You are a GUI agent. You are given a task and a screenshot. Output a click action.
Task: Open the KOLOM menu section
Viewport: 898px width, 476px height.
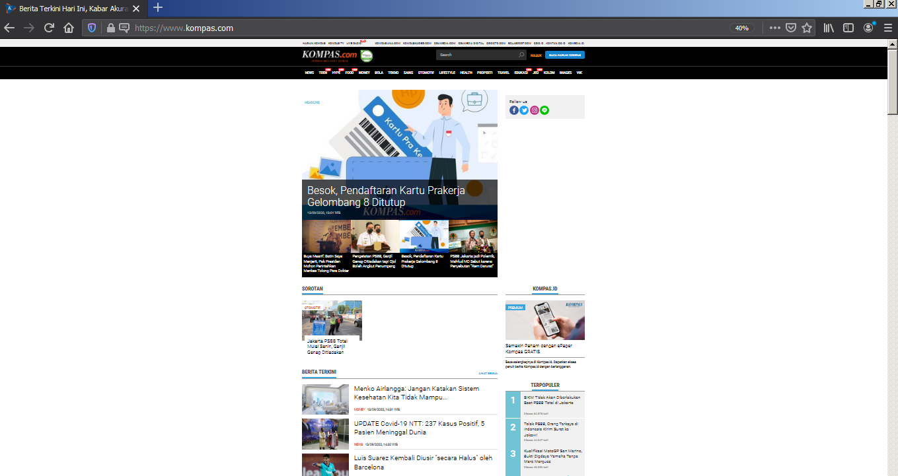point(549,73)
